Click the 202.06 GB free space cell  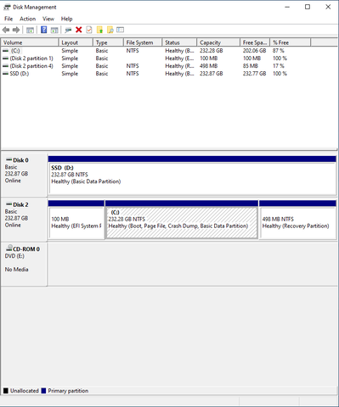pos(254,51)
